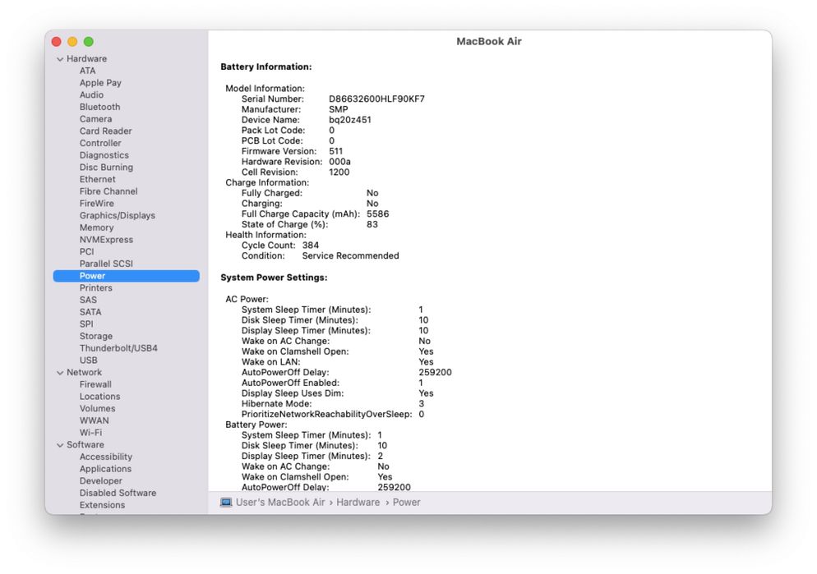Collapse the Software section chevron
The width and height of the screenshot is (817, 574).
click(60, 445)
